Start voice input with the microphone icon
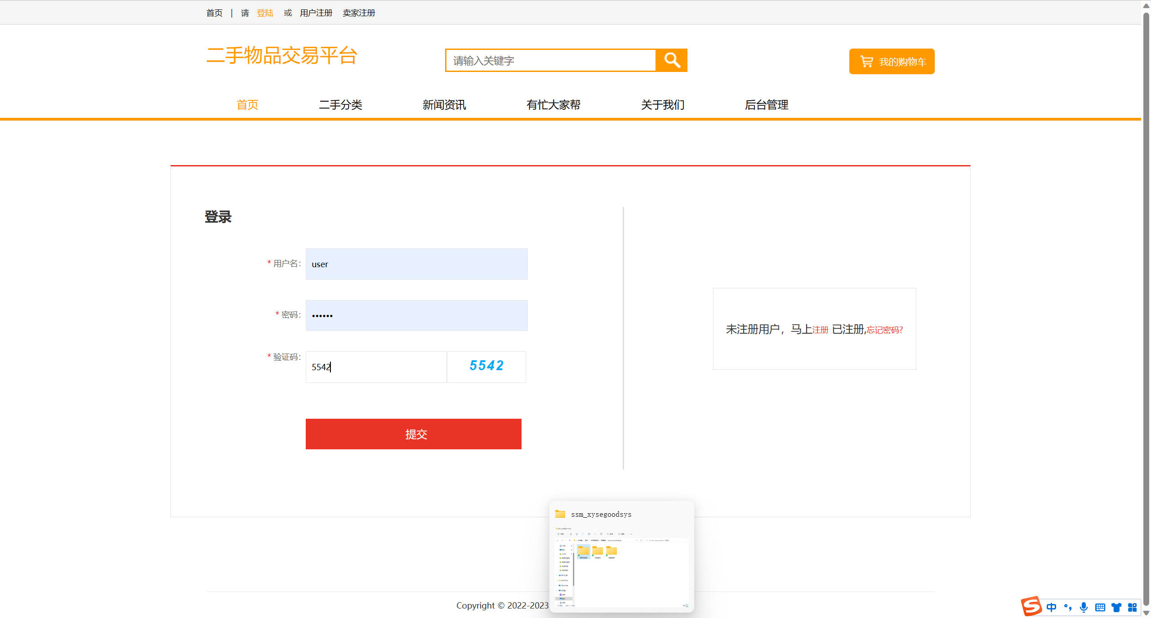Screen dimensions: 1151x618 [x=1084, y=607]
